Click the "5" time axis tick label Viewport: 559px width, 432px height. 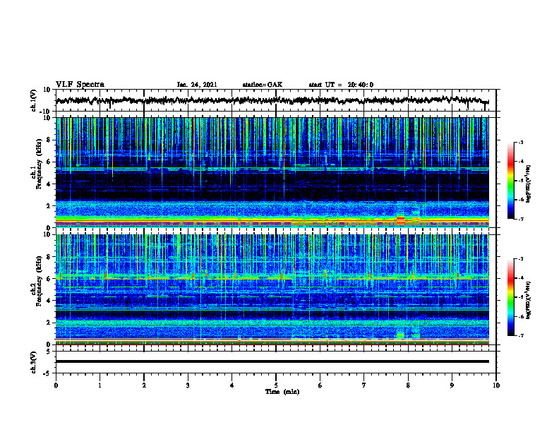pos(276,385)
